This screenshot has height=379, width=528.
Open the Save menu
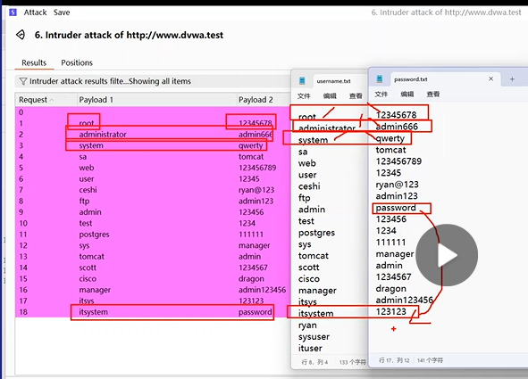(62, 12)
